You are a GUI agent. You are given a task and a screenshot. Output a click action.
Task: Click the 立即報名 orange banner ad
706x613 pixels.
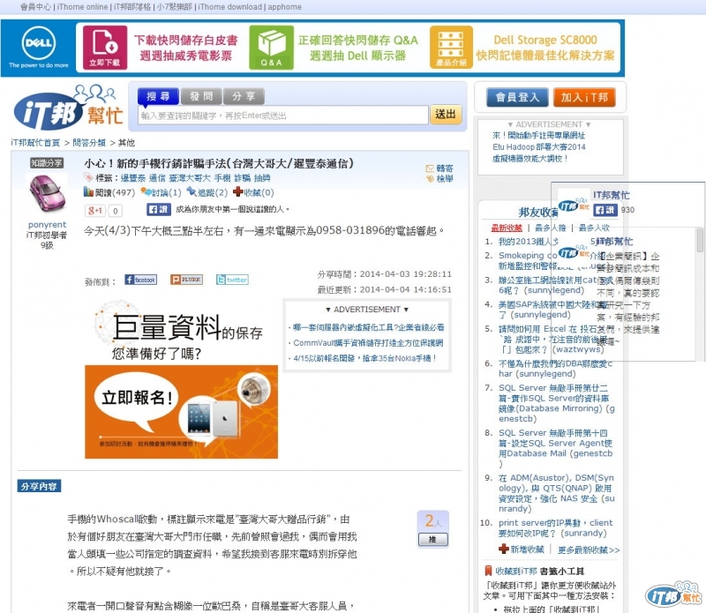click(x=182, y=412)
